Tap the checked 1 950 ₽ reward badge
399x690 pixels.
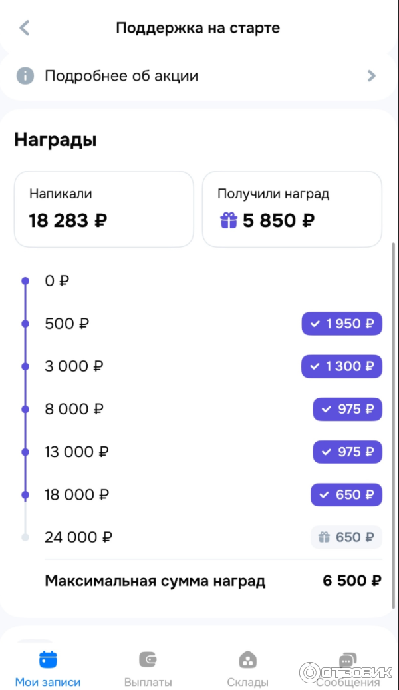pos(342,324)
